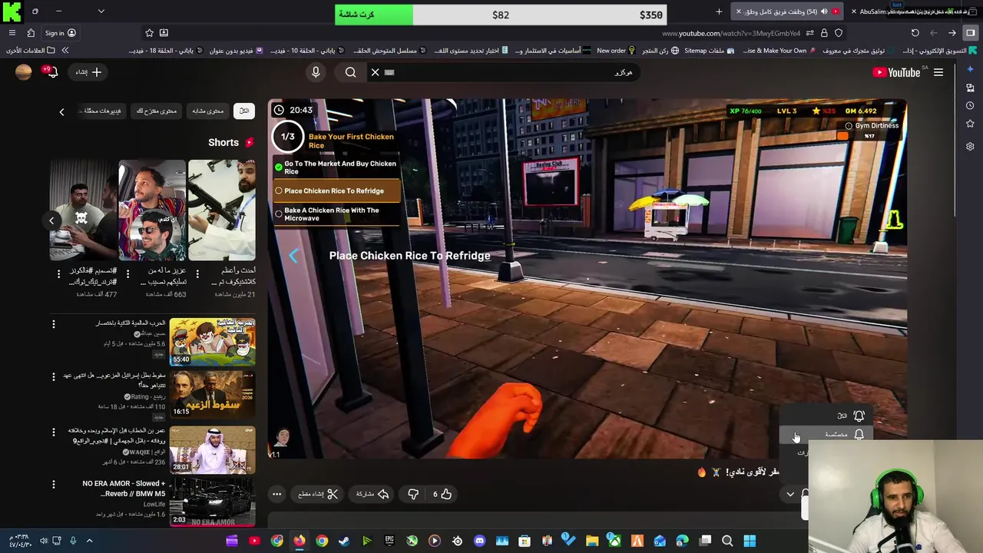
Task: Click the in-video blue left arrow
Action: tap(293, 256)
